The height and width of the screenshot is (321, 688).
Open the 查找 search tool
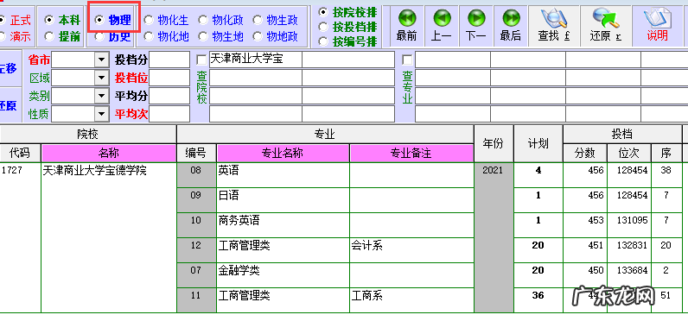(554, 26)
